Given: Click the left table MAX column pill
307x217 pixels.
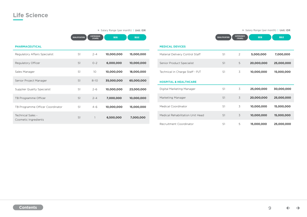Looking at the screenshot, I should (x=137, y=37).
